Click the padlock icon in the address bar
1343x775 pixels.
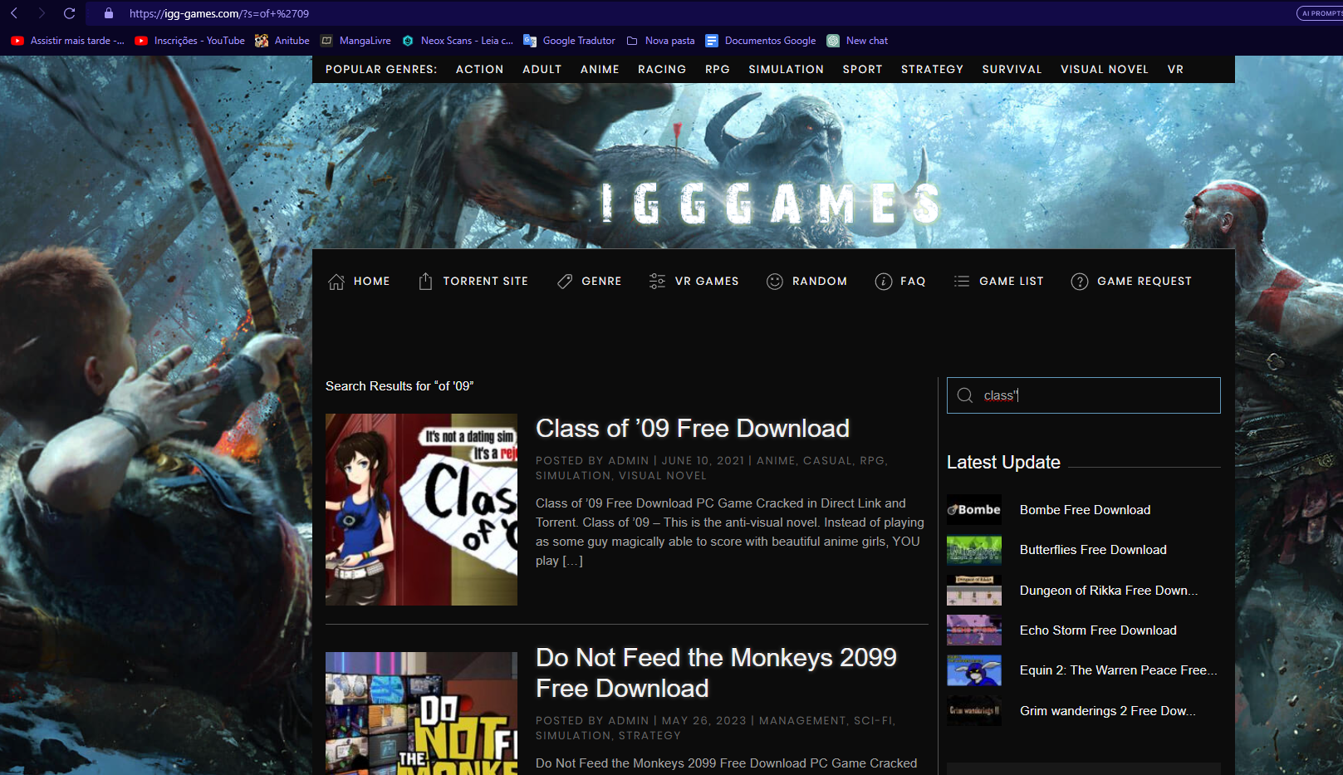(x=108, y=12)
